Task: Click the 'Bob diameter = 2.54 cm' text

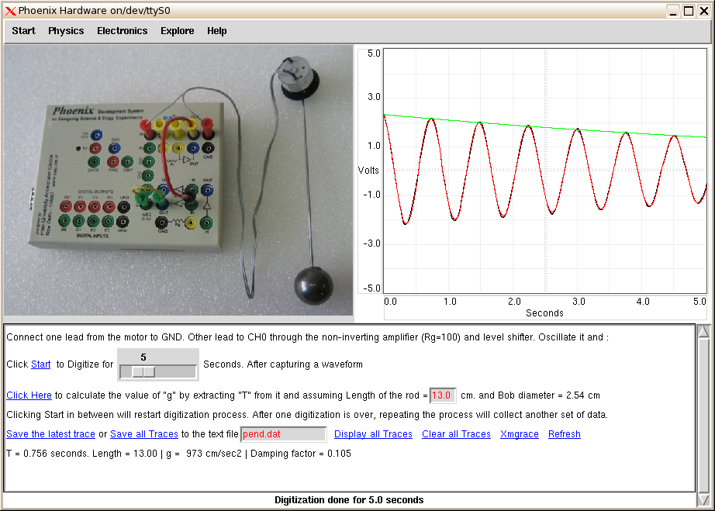Action: (x=549, y=395)
